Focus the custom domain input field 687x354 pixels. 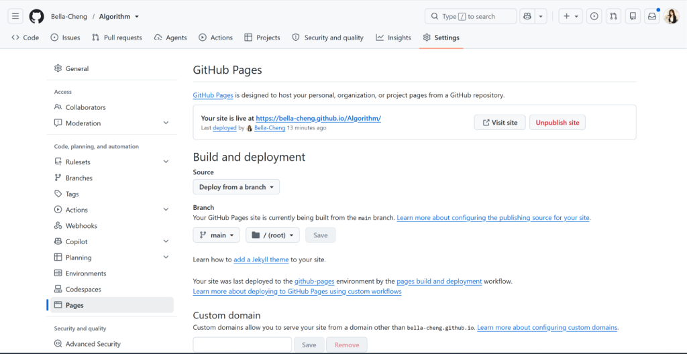[242, 345]
